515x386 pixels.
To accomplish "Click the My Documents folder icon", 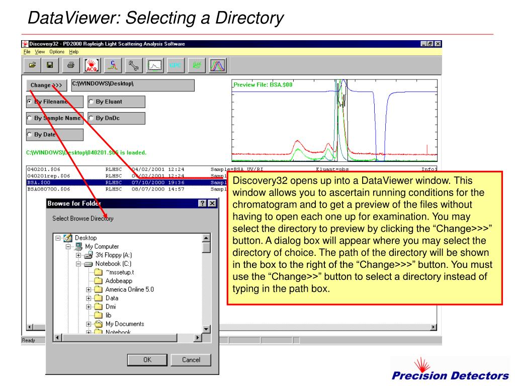I will pyautogui.click(x=98, y=324).
